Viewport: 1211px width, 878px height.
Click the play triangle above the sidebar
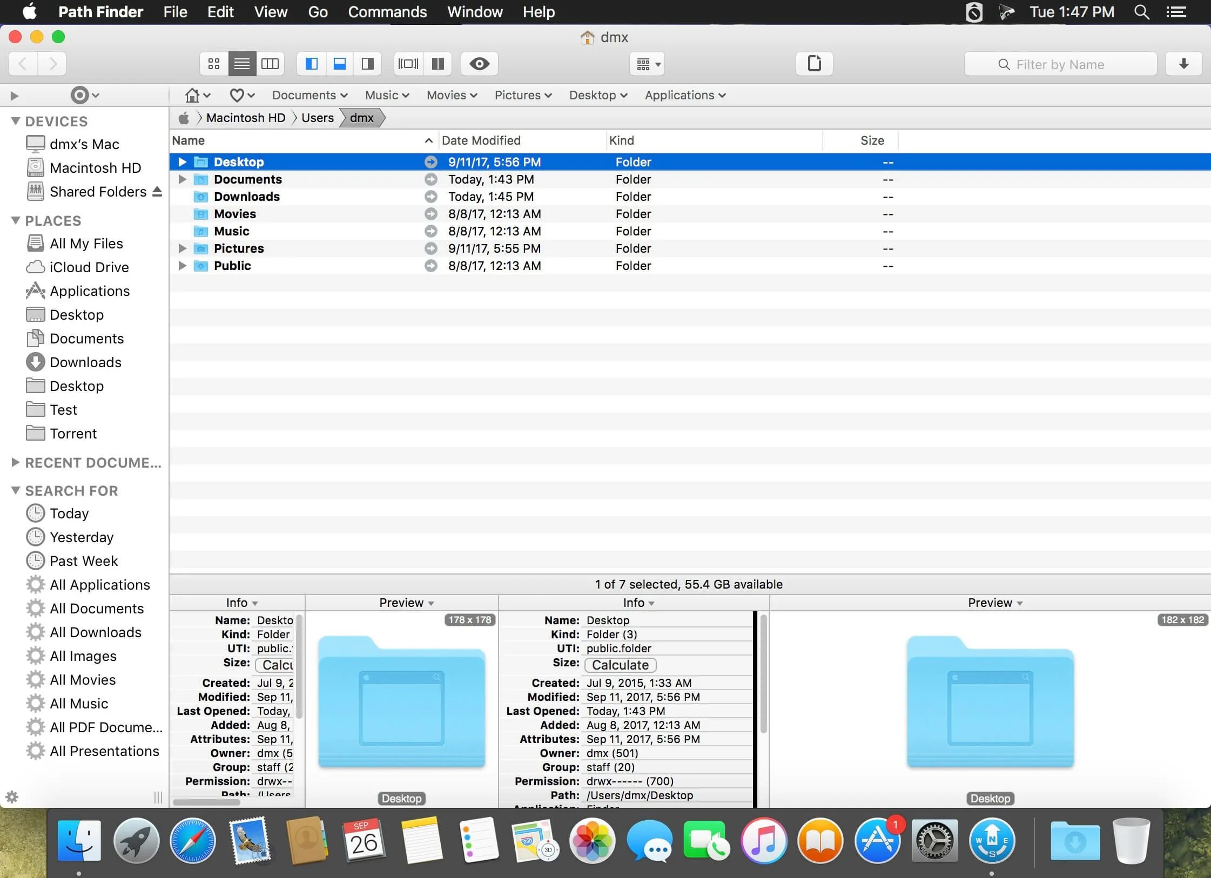(x=15, y=96)
